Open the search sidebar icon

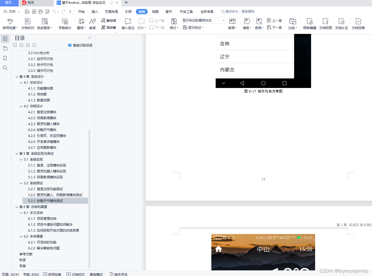point(5,68)
